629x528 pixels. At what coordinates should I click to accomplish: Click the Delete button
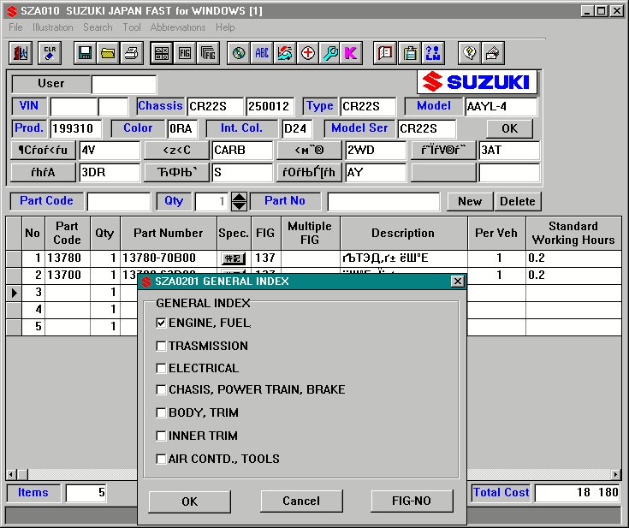click(x=518, y=201)
